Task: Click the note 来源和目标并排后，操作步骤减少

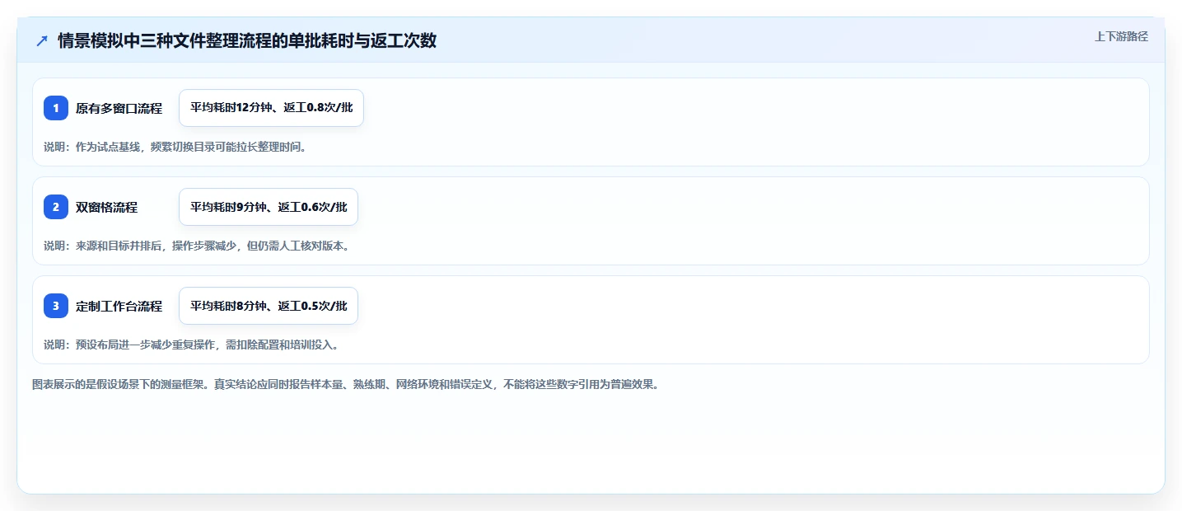Action: (155, 246)
